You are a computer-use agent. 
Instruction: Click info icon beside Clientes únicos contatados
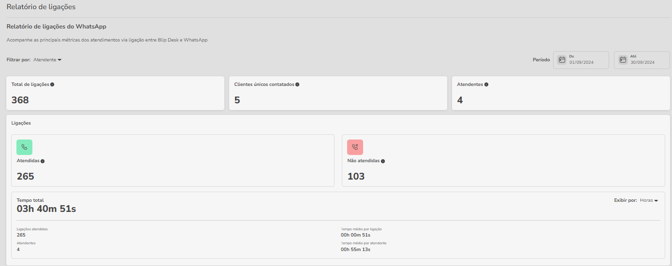(297, 84)
